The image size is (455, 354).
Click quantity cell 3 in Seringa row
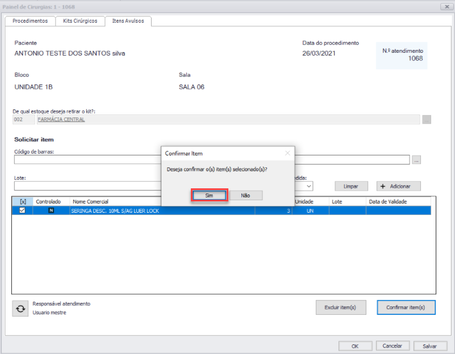[273, 210]
